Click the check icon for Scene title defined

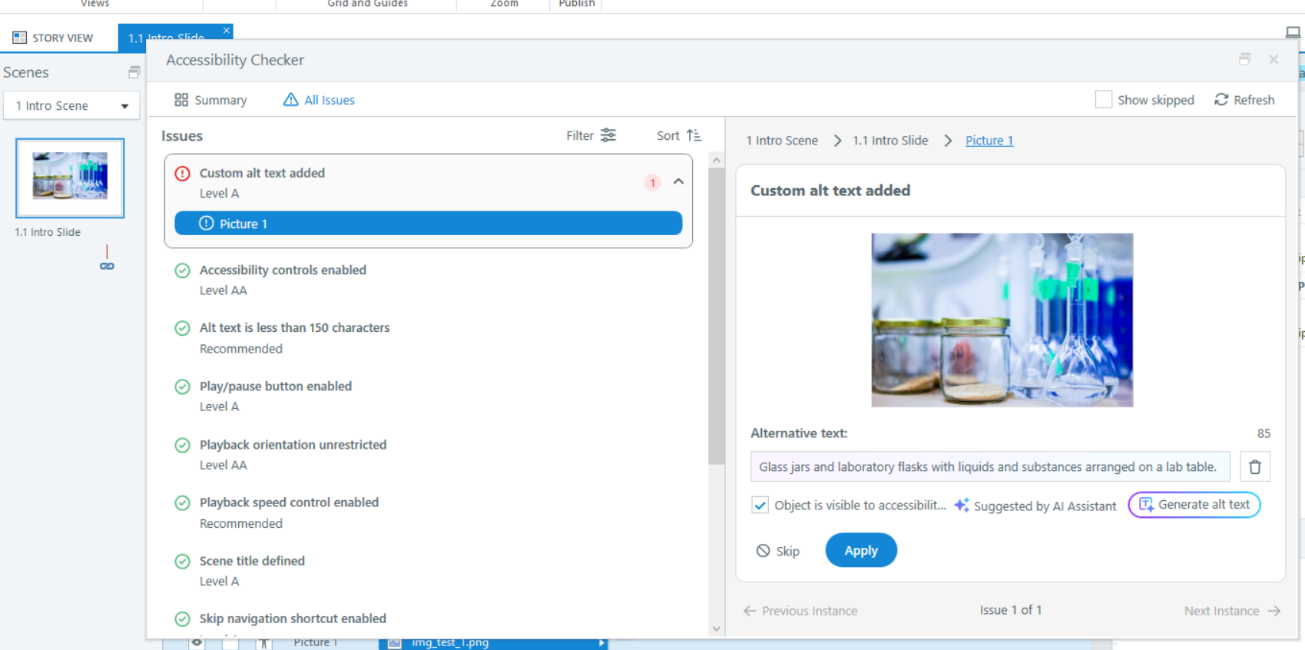182,562
